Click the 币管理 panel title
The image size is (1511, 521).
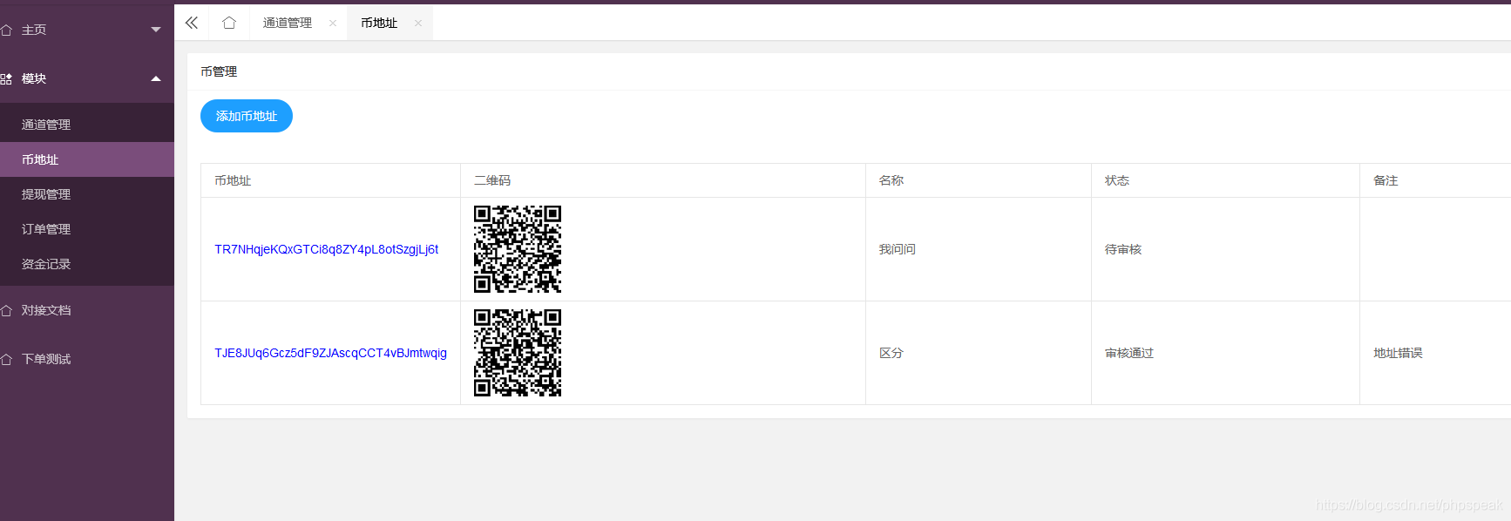[x=219, y=71]
